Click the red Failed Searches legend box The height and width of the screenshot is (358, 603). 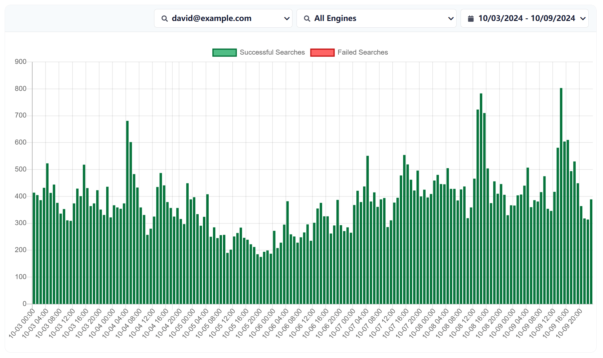pyautogui.click(x=322, y=53)
